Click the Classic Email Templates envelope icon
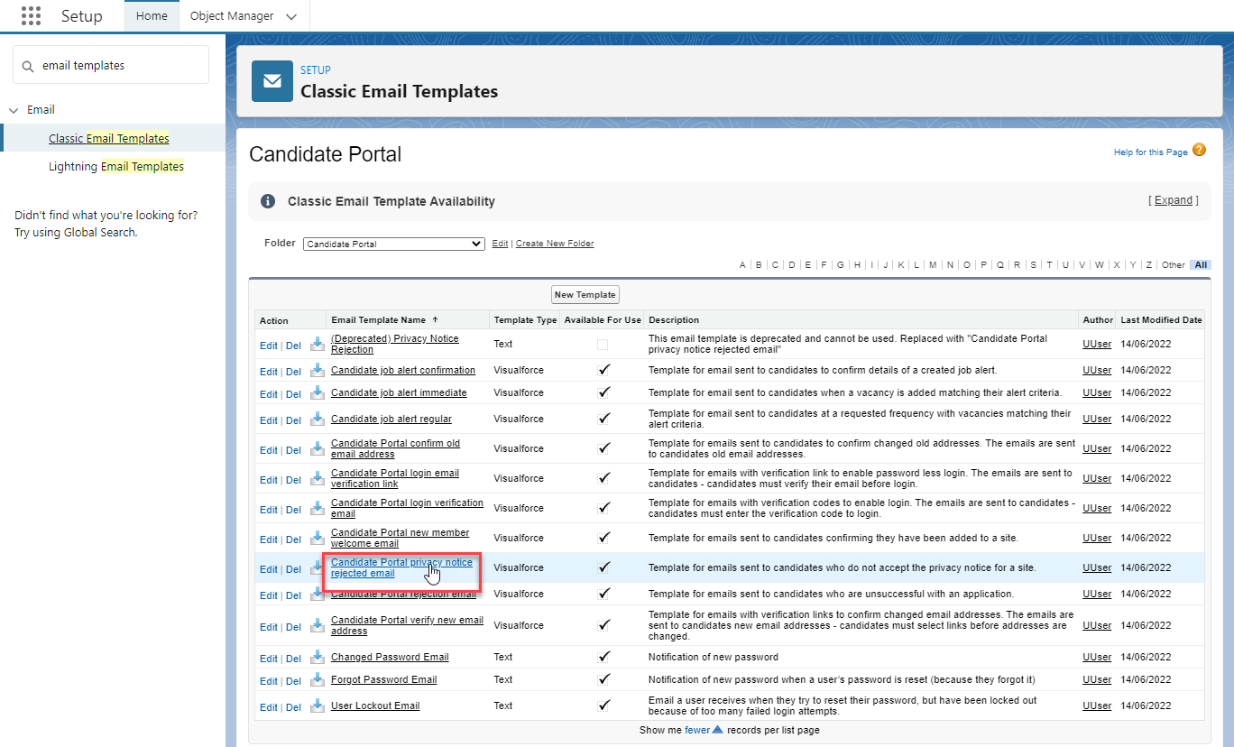Image resolution: width=1234 pixels, height=747 pixels. (x=272, y=81)
